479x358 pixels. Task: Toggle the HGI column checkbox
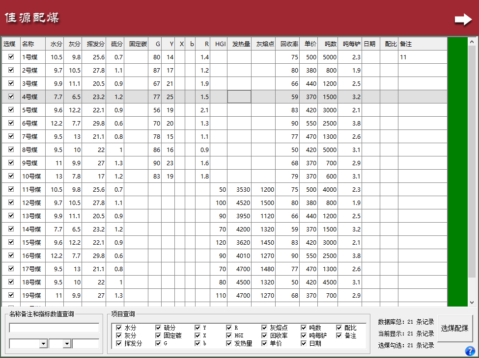pyautogui.click(x=229, y=336)
